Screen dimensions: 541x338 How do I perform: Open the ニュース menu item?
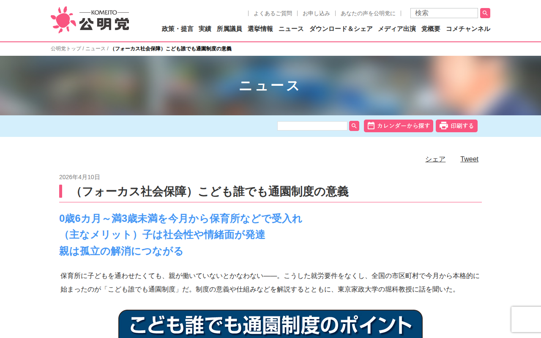[x=291, y=29]
